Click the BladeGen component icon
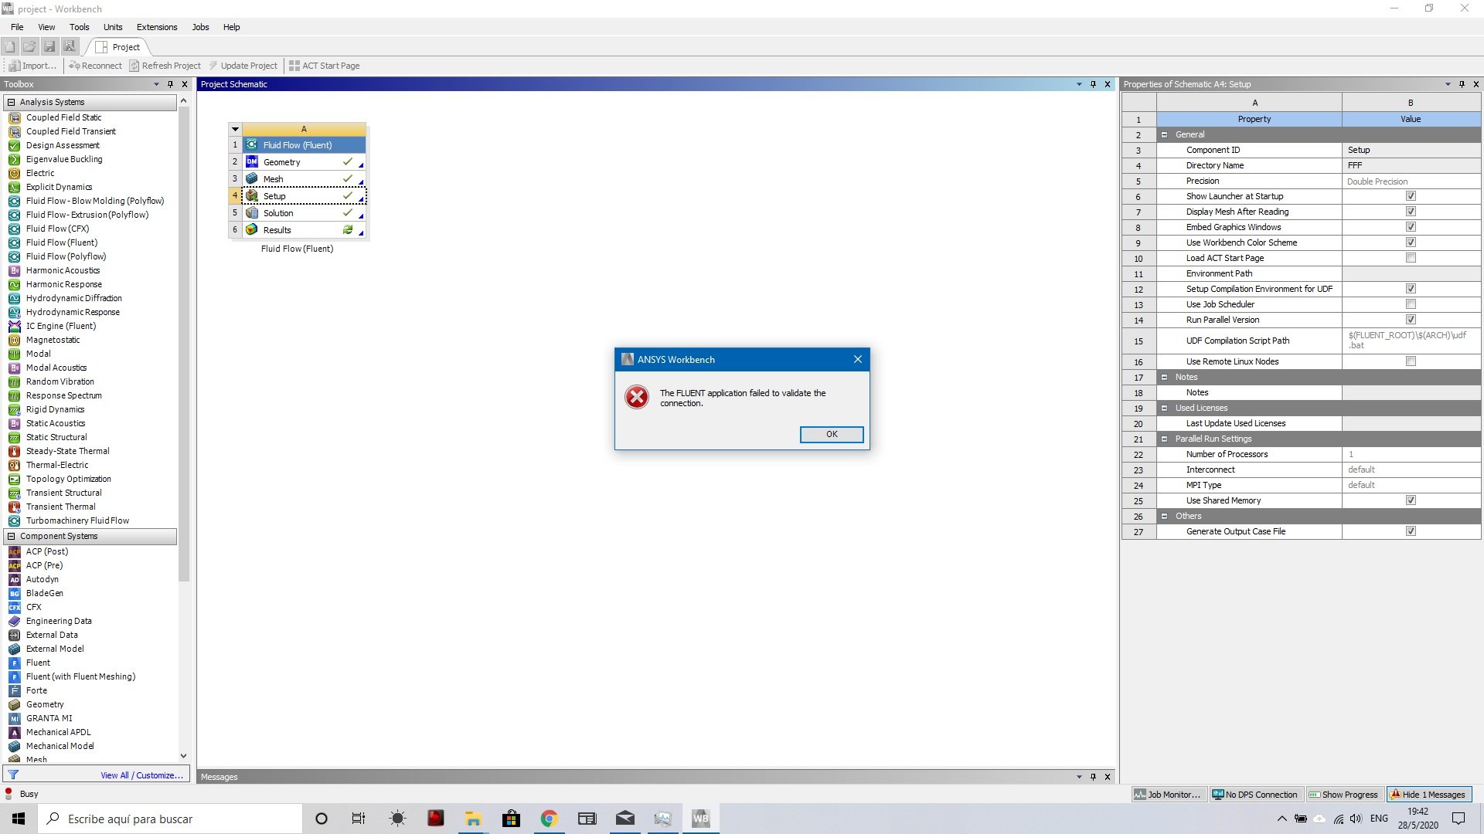The height and width of the screenshot is (834, 1484). tap(14, 593)
